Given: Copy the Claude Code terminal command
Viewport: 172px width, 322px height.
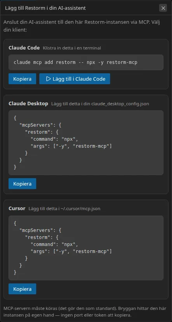Looking at the screenshot, I should pos(22,79).
